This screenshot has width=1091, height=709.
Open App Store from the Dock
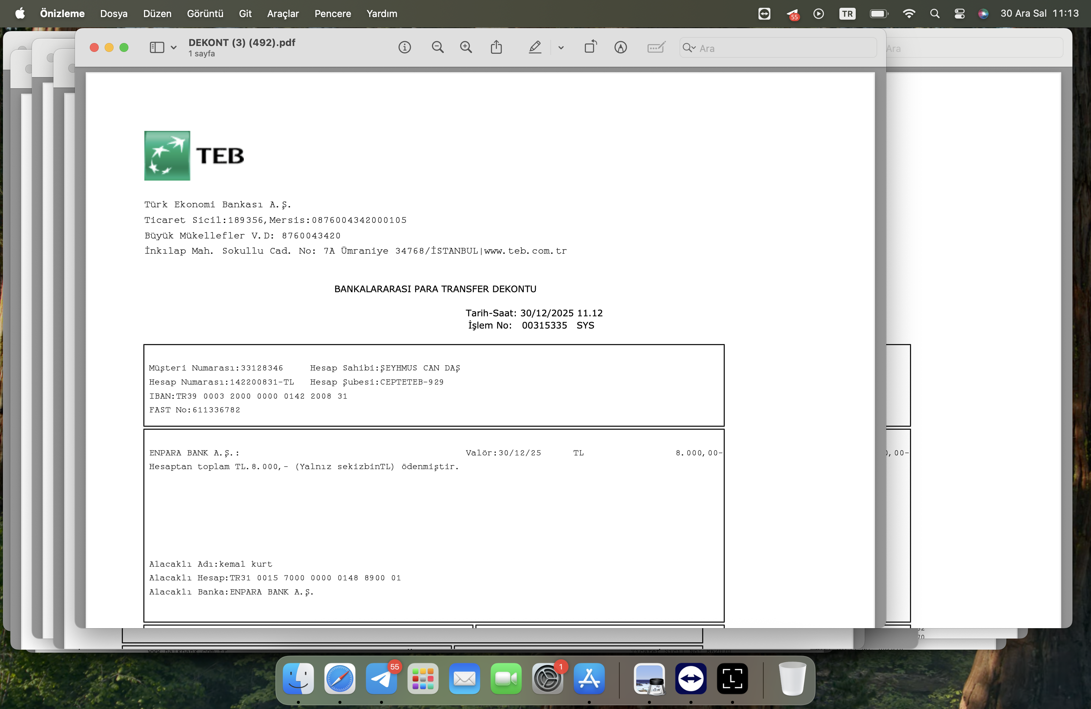[x=589, y=679]
